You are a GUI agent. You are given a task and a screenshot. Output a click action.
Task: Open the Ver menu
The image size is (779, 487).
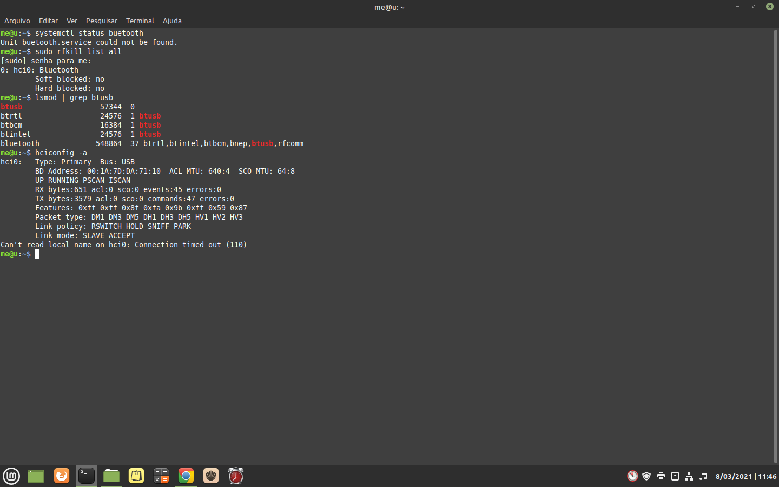72,21
